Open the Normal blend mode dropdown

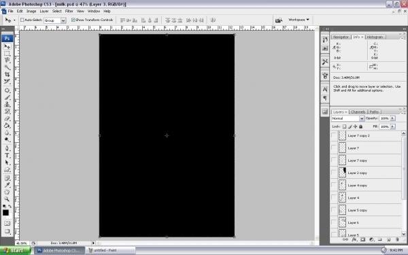(x=348, y=118)
